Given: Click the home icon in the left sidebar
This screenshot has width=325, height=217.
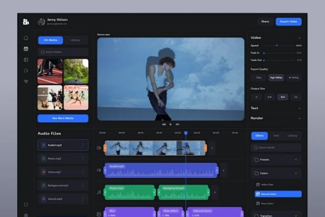Looking at the screenshot, I should click(x=25, y=38).
